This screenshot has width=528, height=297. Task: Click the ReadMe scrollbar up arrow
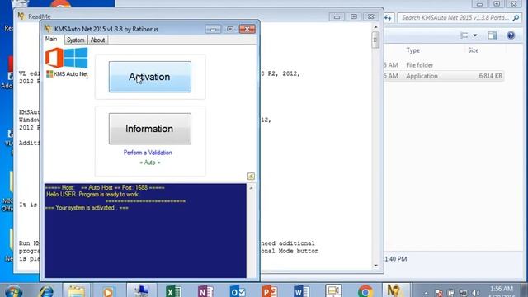click(376, 27)
